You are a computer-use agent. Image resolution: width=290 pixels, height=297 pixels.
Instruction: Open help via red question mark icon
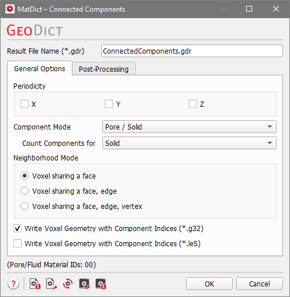(13, 284)
